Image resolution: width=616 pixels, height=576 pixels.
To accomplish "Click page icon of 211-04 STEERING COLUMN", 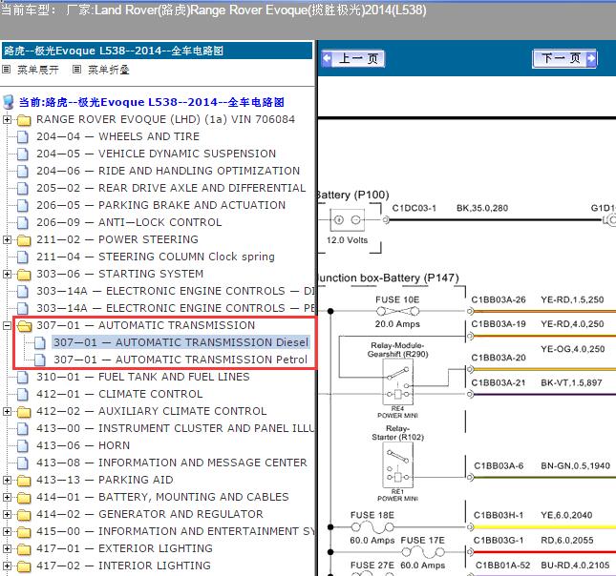I will [x=23, y=257].
